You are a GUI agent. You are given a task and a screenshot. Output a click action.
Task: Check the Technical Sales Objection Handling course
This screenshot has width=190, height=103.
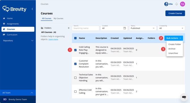click(75, 78)
